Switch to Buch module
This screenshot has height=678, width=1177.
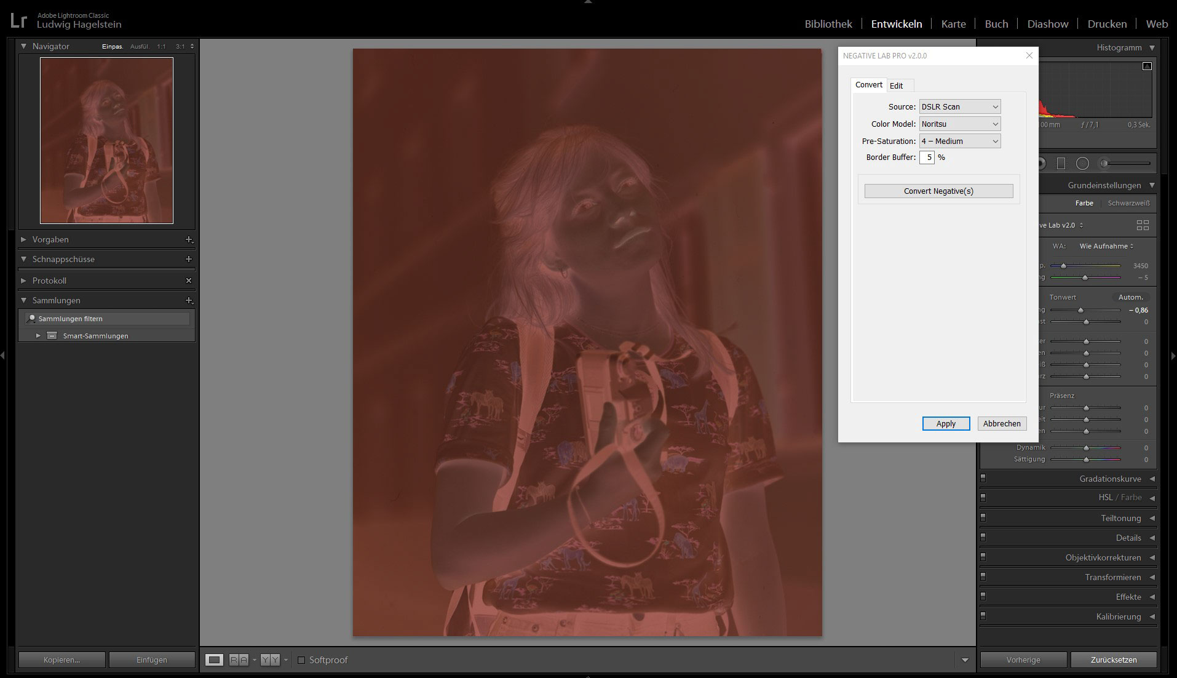click(x=996, y=24)
